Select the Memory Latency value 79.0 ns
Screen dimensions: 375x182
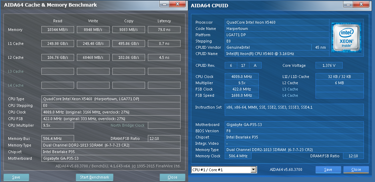click(x=164, y=30)
